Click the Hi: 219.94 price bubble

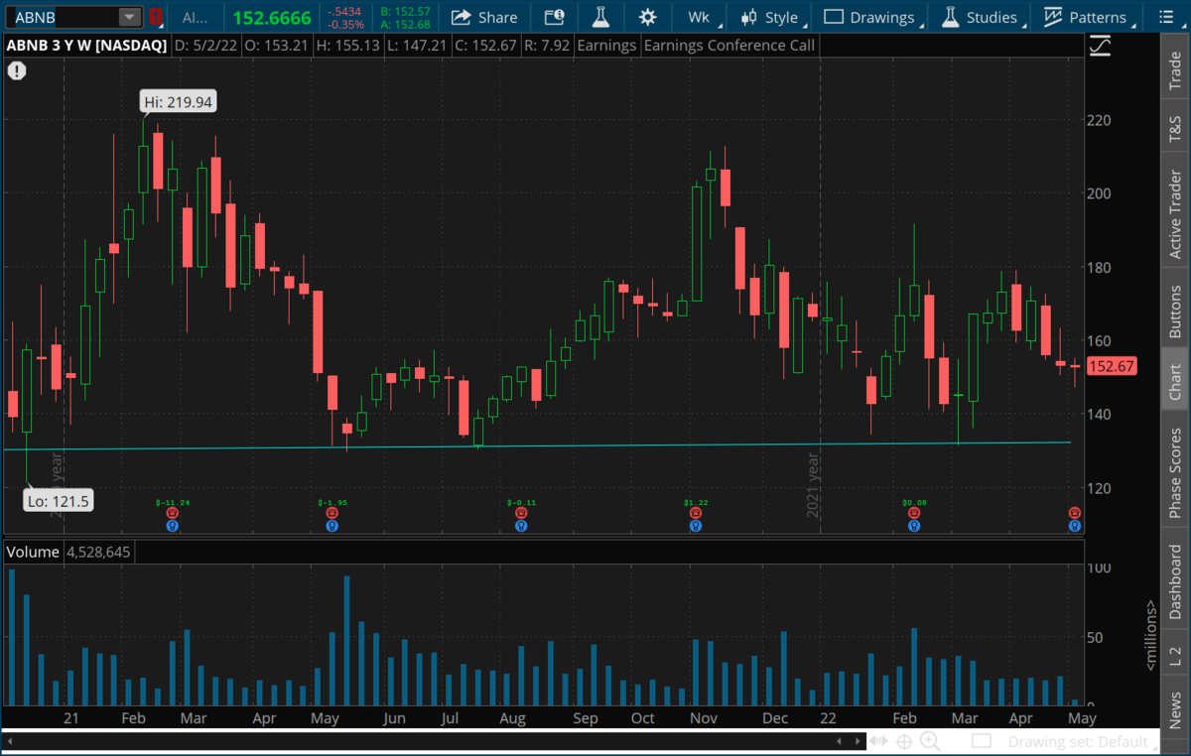click(180, 101)
